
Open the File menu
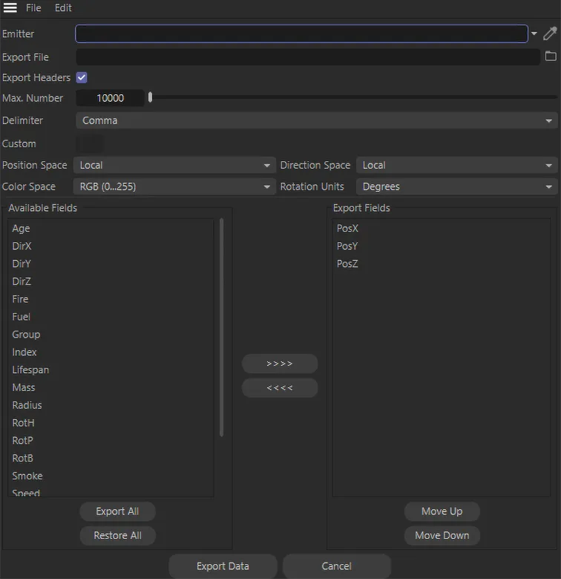coord(33,8)
